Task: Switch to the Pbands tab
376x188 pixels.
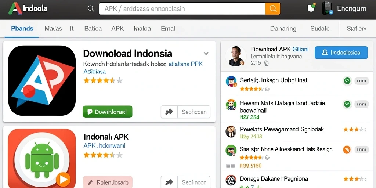Action: click(22, 29)
